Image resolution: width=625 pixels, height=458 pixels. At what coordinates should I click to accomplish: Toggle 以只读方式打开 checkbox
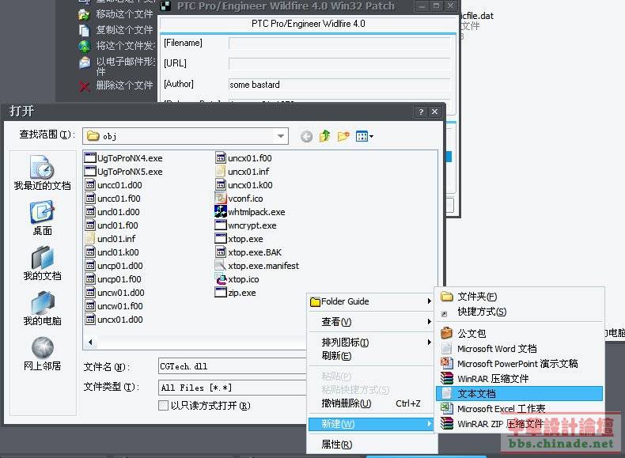pos(164,405)
